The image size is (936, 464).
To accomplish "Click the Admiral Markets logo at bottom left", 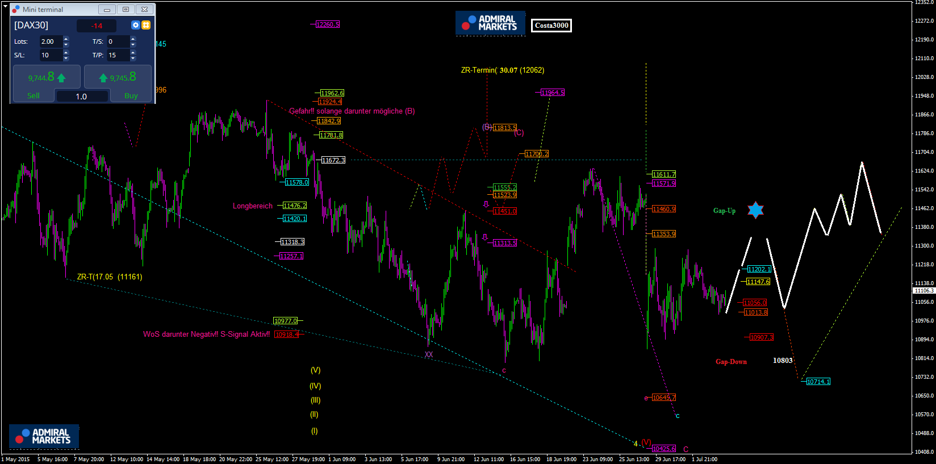I will pos(44,437).
